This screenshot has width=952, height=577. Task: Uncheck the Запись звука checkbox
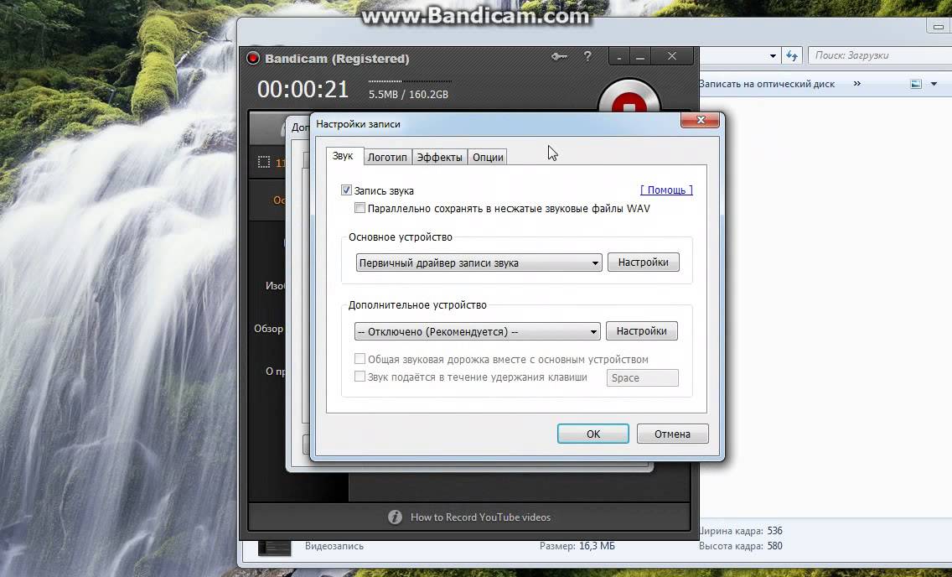(x=346, y=190)
